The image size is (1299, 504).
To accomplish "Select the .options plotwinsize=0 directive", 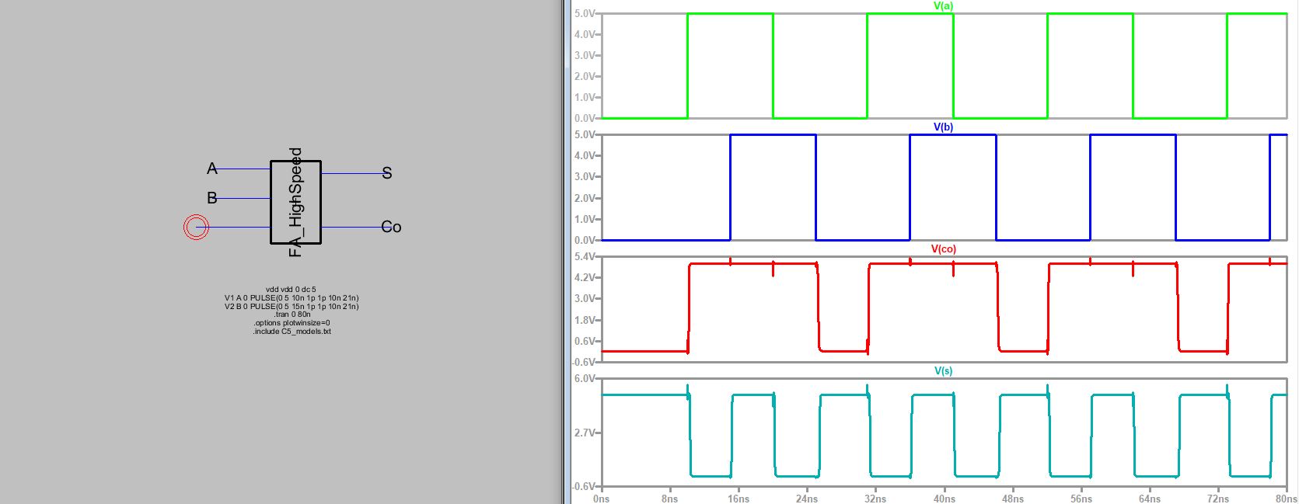I will (292, 323).
